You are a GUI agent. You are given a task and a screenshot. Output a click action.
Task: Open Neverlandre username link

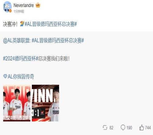(24, 5)
